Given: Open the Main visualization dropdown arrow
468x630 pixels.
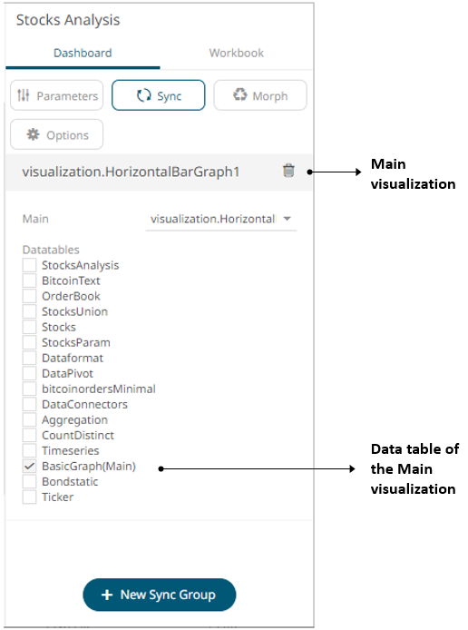Looking at the screenshot, I should (287, 219).
